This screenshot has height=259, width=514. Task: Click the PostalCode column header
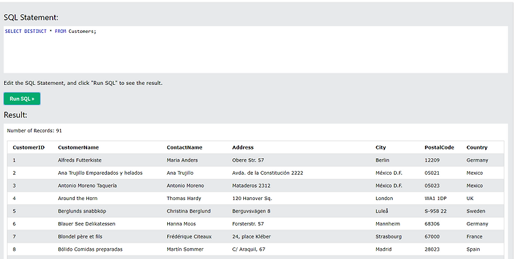[439, 147]
